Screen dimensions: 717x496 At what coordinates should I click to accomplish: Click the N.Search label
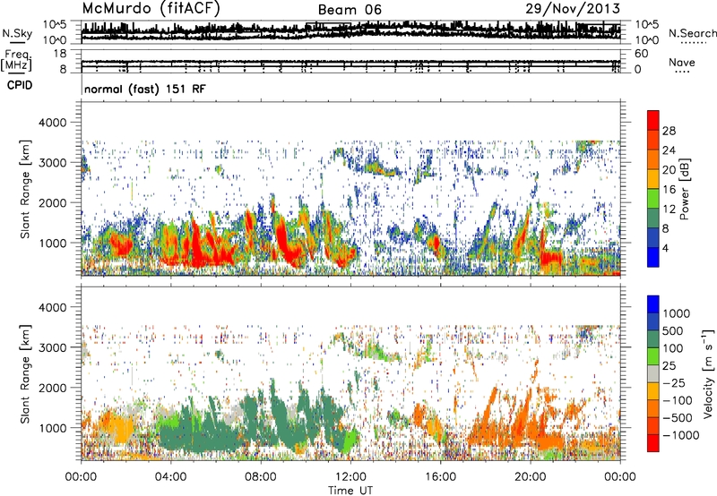pyautogui.click(x=692, y=33)
